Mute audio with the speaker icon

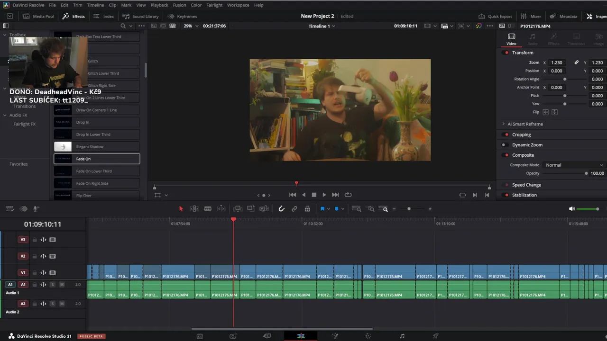(x=572, y=209)
